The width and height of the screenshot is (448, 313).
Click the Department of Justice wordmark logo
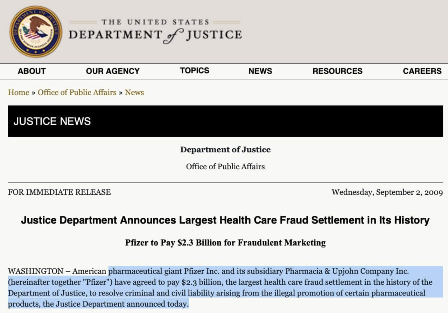155,32
